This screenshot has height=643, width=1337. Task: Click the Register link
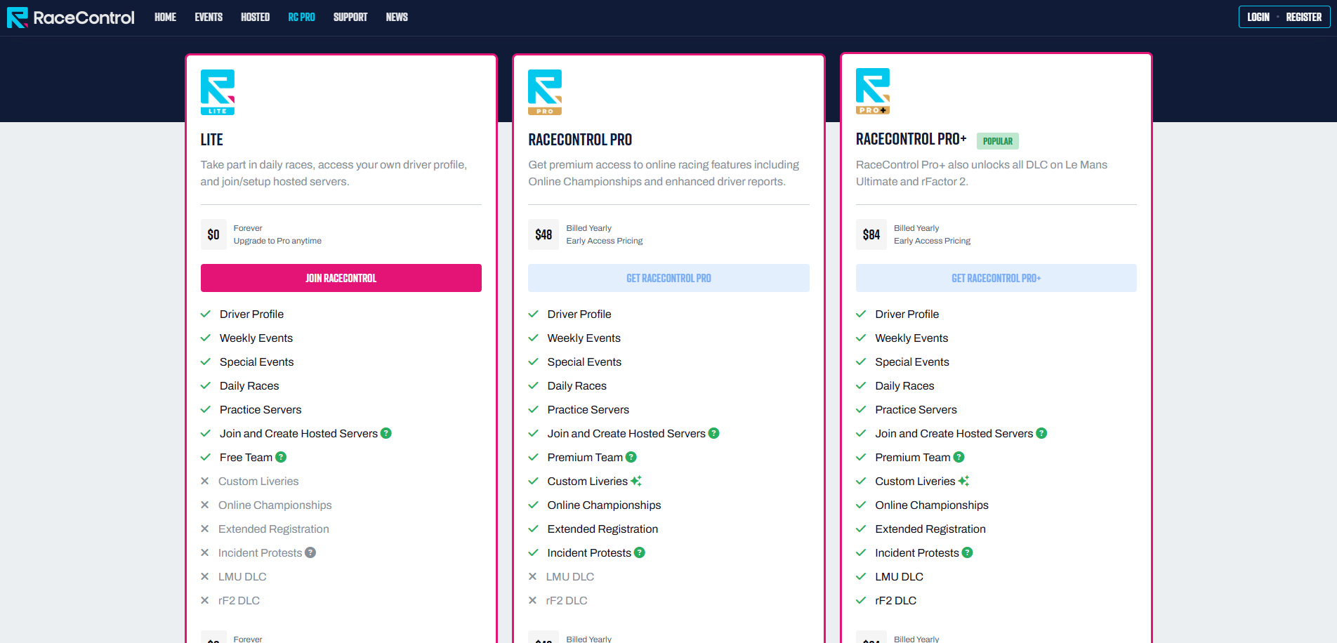(x=1303, y=17)
